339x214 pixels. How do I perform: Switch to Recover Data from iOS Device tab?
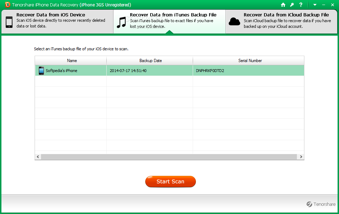click(x=57, y=21)
